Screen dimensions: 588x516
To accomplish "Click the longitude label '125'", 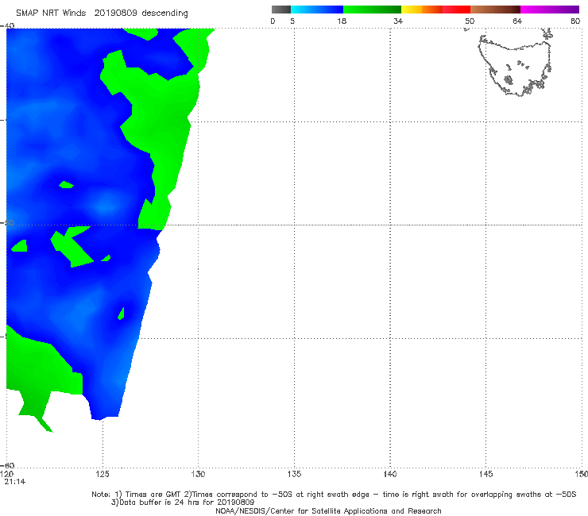I will pyautogui.click(x=103, y=474).
